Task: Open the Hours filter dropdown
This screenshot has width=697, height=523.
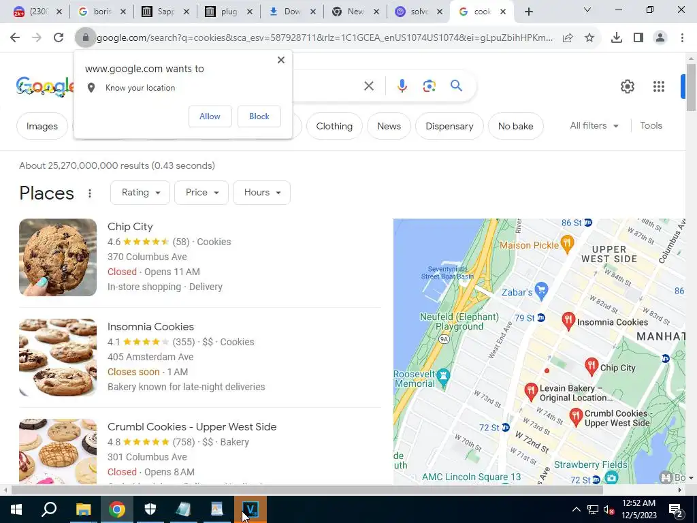Action: [x=261, y=193]
